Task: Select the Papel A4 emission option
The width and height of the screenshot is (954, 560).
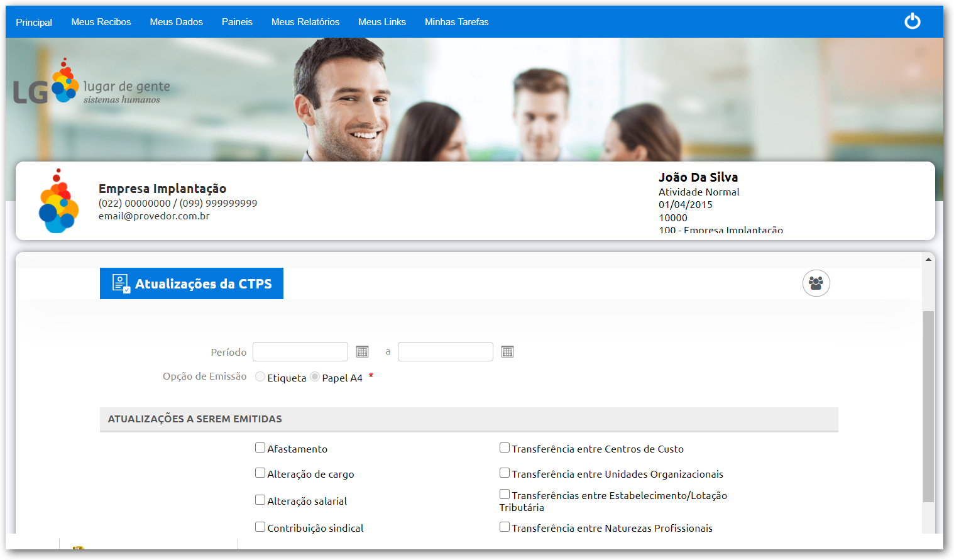Action: (x=314, y=376)
